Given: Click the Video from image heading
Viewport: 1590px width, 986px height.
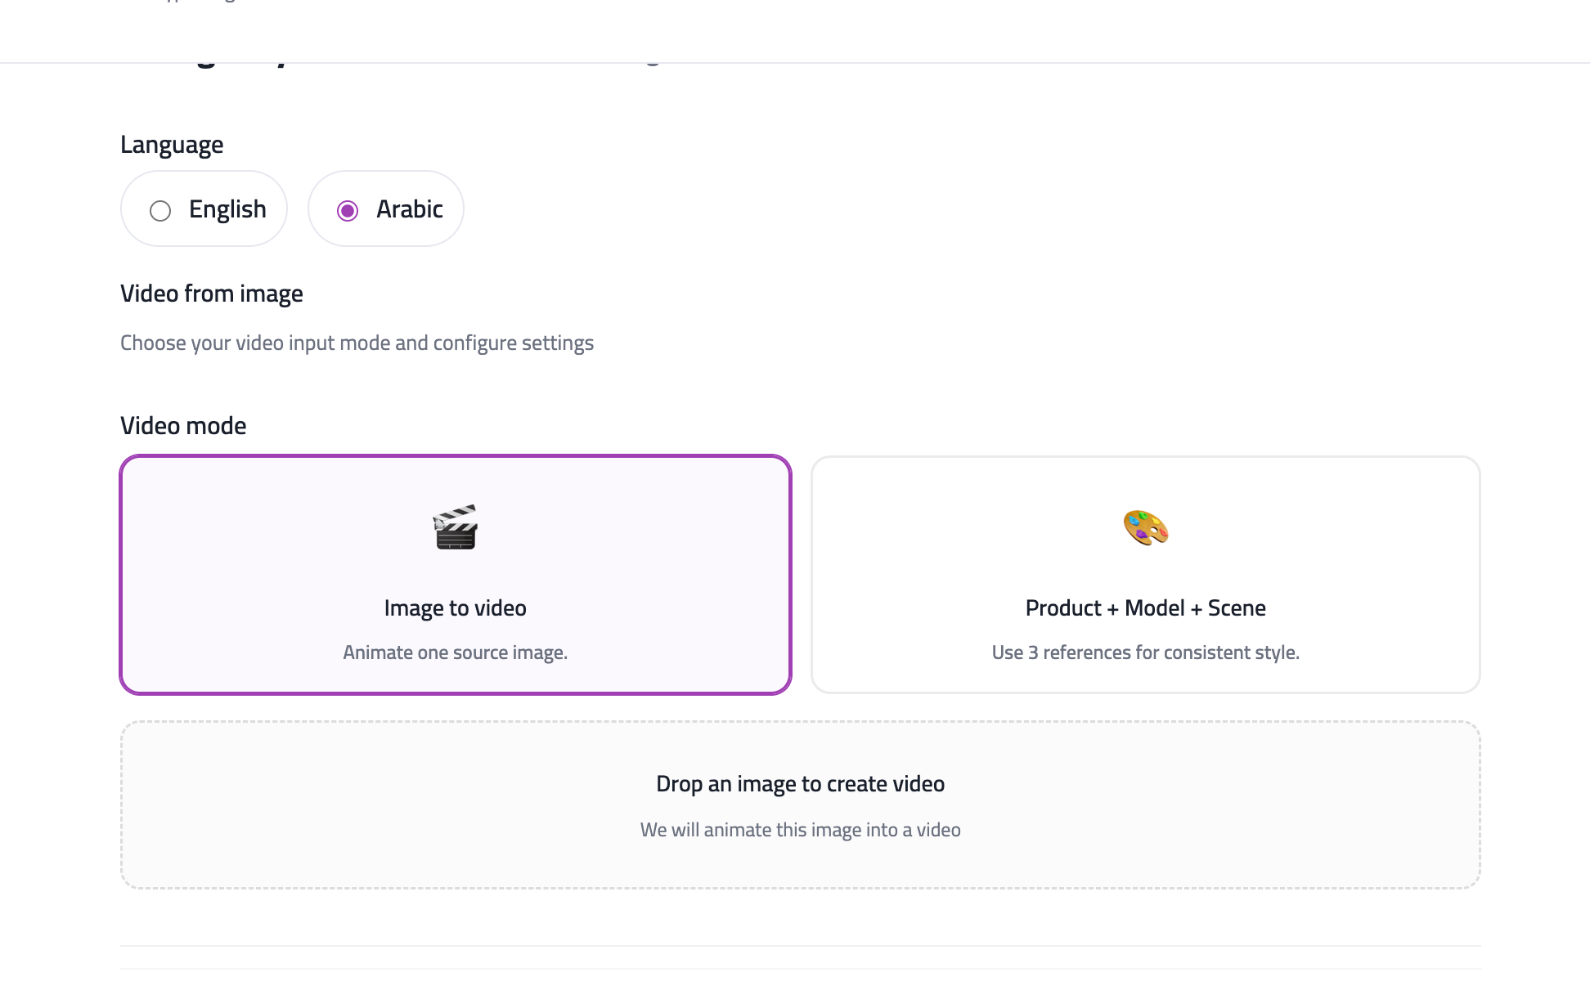Looking at the screenshot, I should [211, 293].
